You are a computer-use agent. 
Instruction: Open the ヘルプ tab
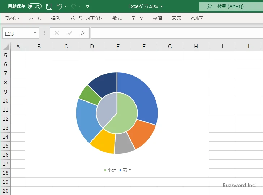(197, 18)
